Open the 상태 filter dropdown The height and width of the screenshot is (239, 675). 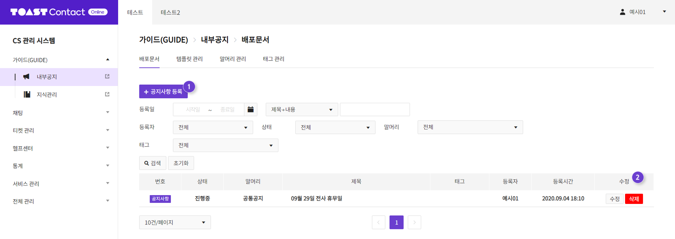coord(335,127)
